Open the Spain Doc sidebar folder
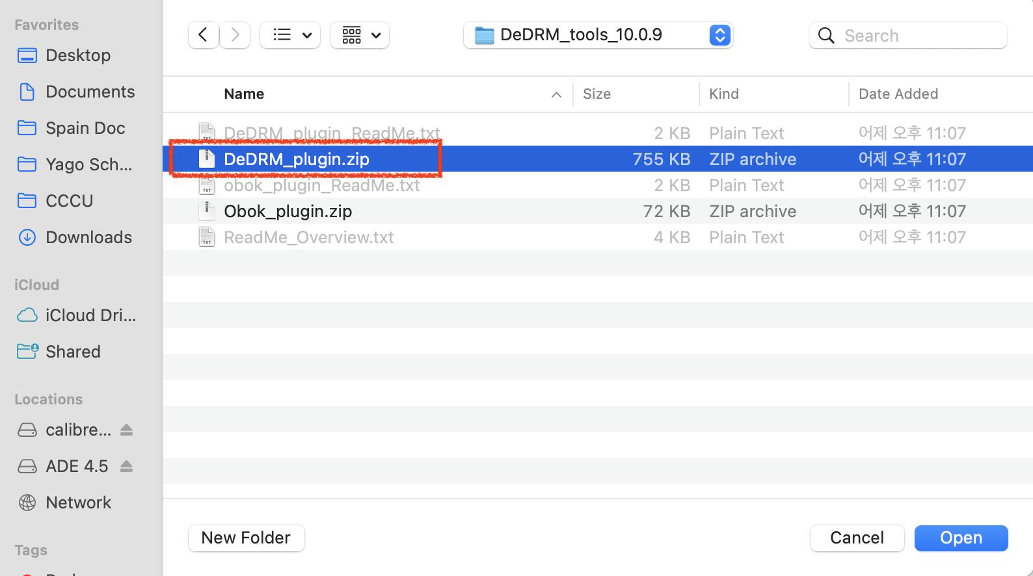 pos(85,128)
